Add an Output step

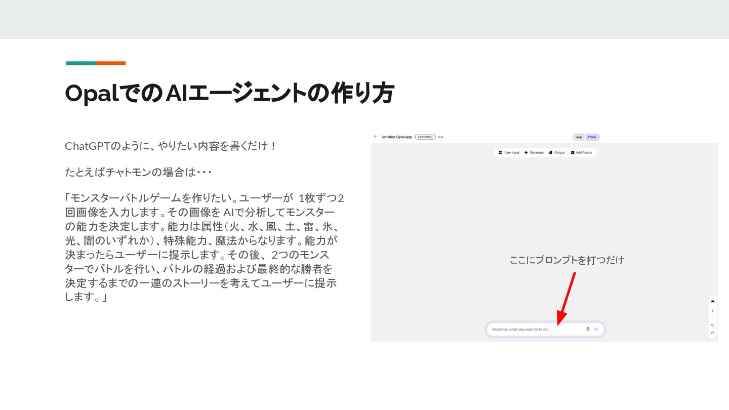coord(556,152)
